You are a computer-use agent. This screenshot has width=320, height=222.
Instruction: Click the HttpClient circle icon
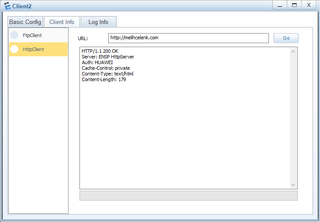pyautogui.click(x=14, y=49)
